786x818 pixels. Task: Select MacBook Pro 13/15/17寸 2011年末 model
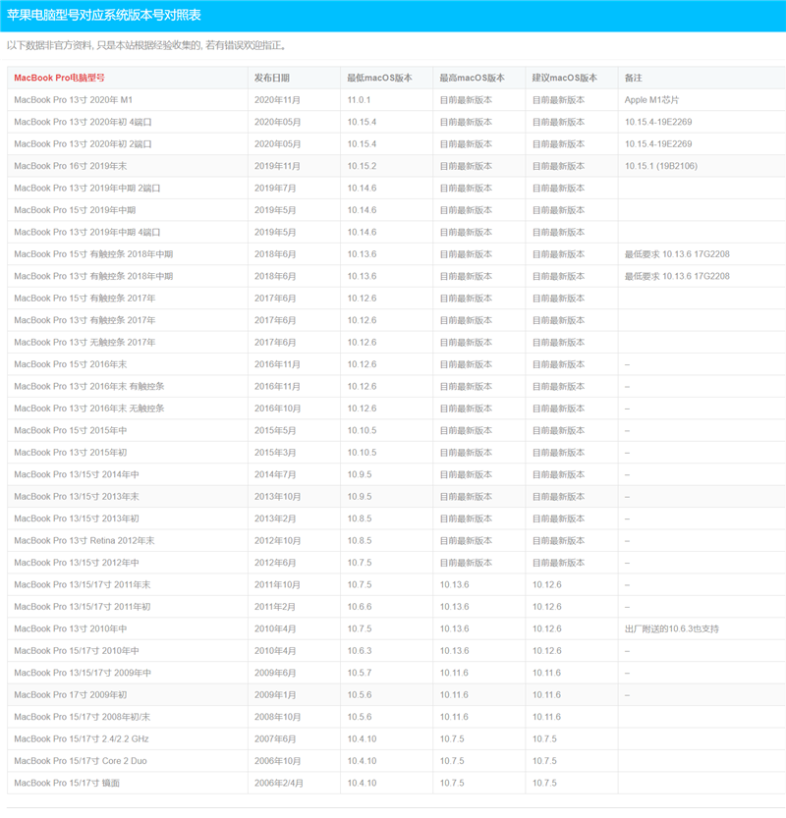pos(83,584)
